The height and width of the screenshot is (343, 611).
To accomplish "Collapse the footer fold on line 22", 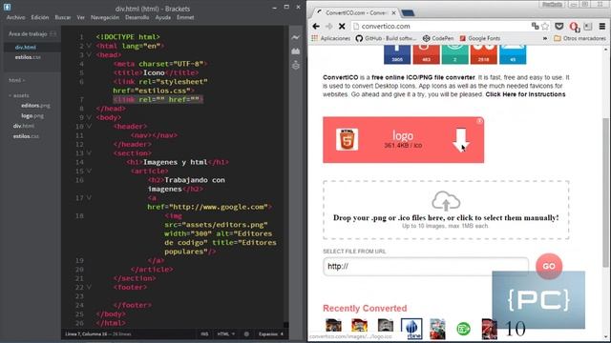I will (x=89, y=288).
